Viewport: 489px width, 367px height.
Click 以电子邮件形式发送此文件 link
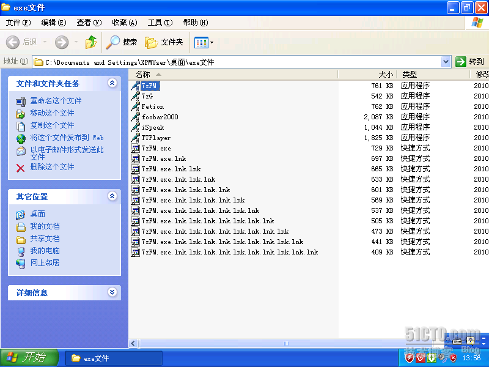click(x=67, y=154)
